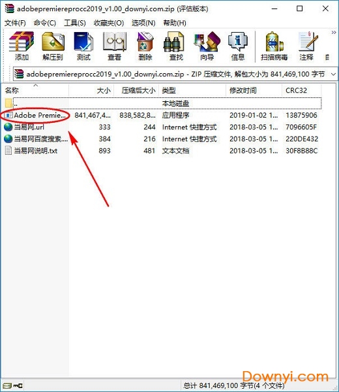Click CRC32 value 7096605F

[x=301, y=127]
